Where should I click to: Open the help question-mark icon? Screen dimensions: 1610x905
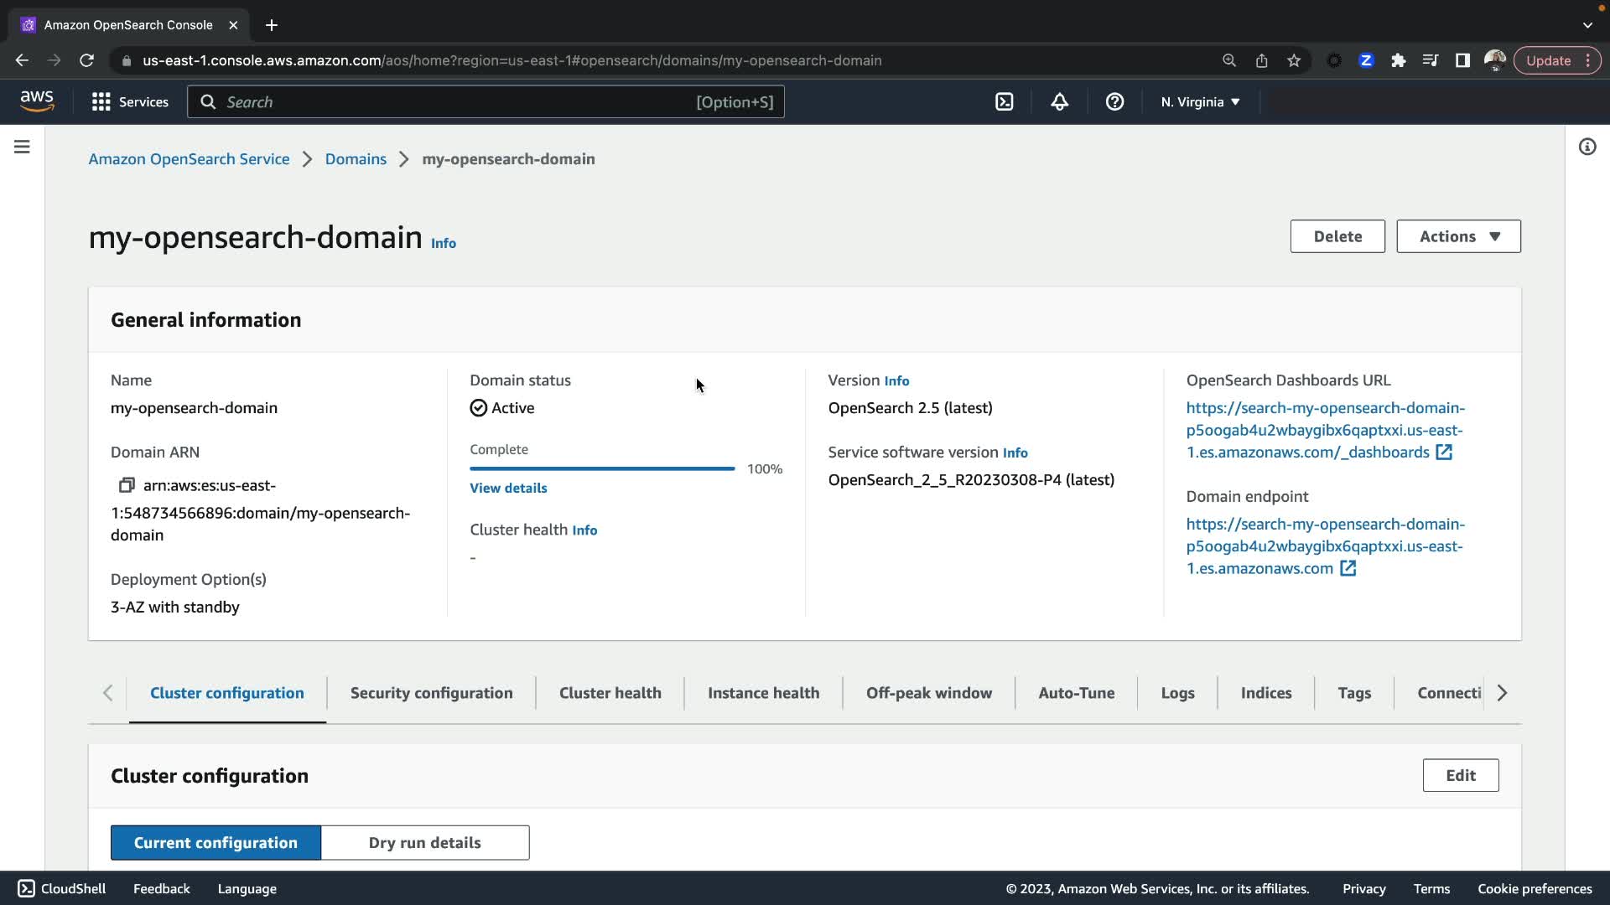coord(1114,101)
